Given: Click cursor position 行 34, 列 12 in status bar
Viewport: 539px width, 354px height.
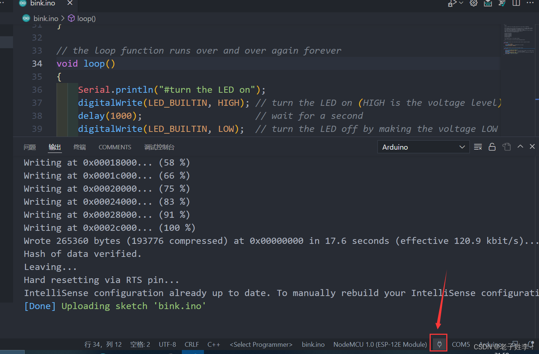Looking at the screenshot, I should (x=103, y=345).
